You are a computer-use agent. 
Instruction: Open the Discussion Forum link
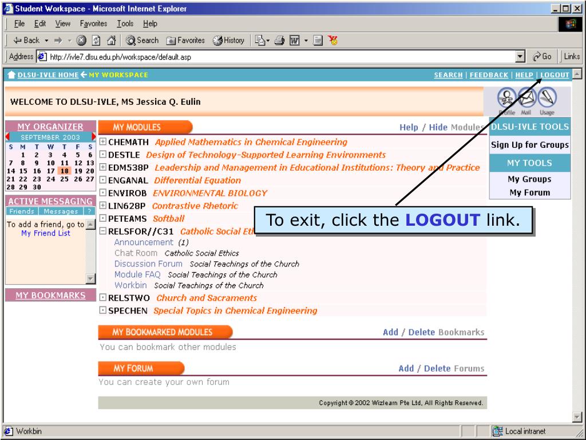(x=148, y=264)
